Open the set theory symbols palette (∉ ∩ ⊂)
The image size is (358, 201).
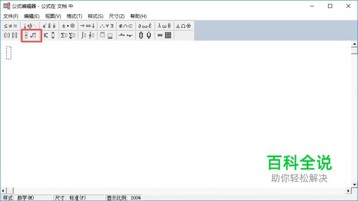(x=126, y=26)
